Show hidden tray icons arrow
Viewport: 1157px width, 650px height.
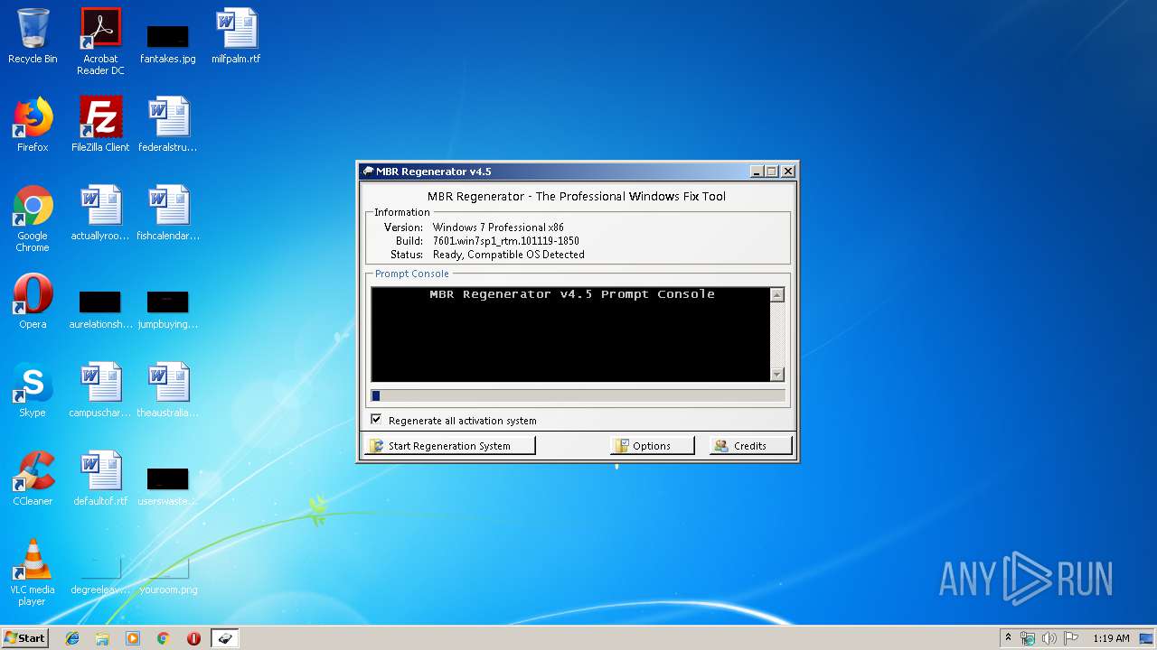[1008, 638]
